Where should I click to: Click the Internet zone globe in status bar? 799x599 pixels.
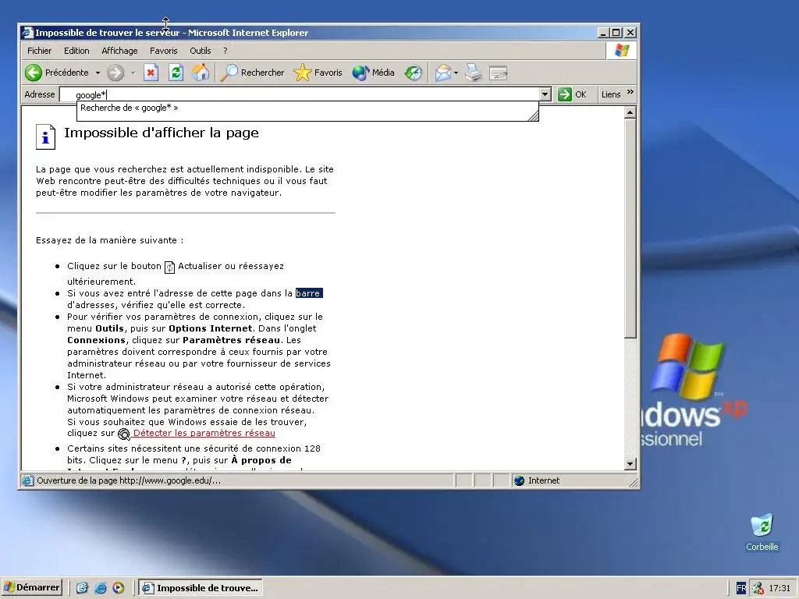tap(519, 480)
